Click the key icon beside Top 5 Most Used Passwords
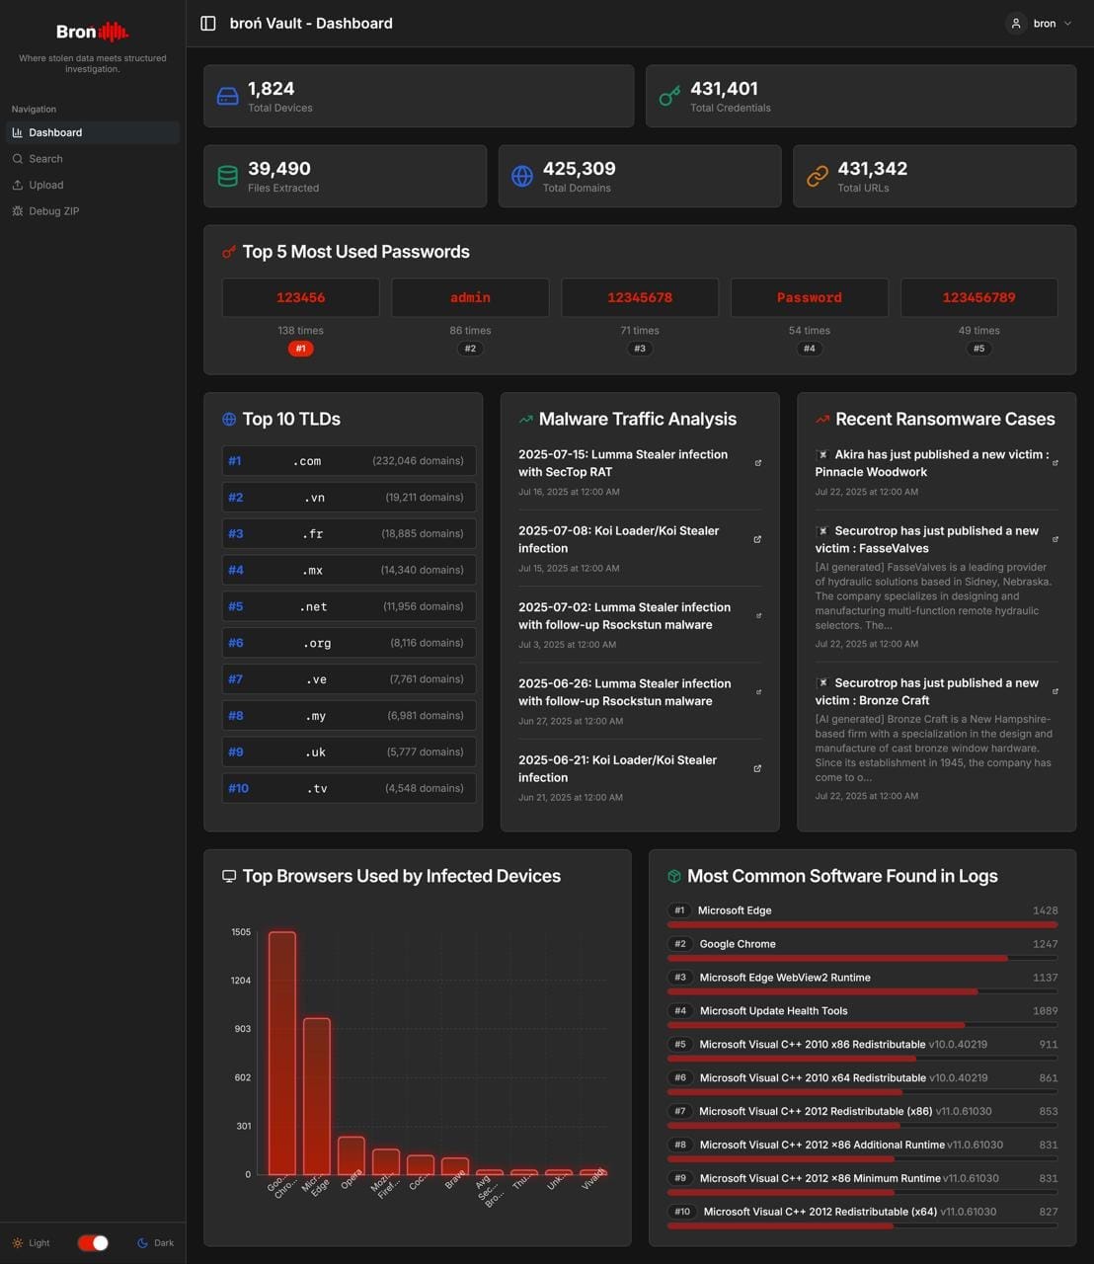Image resolution: width=1094 pixels, height=1264 pixels. click(x=228, y=252)
